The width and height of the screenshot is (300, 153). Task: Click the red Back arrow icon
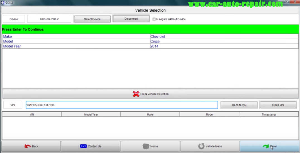[x=28, y=146]
